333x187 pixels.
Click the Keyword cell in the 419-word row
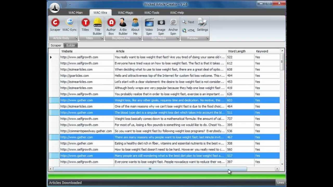click(x=267, y=88)
